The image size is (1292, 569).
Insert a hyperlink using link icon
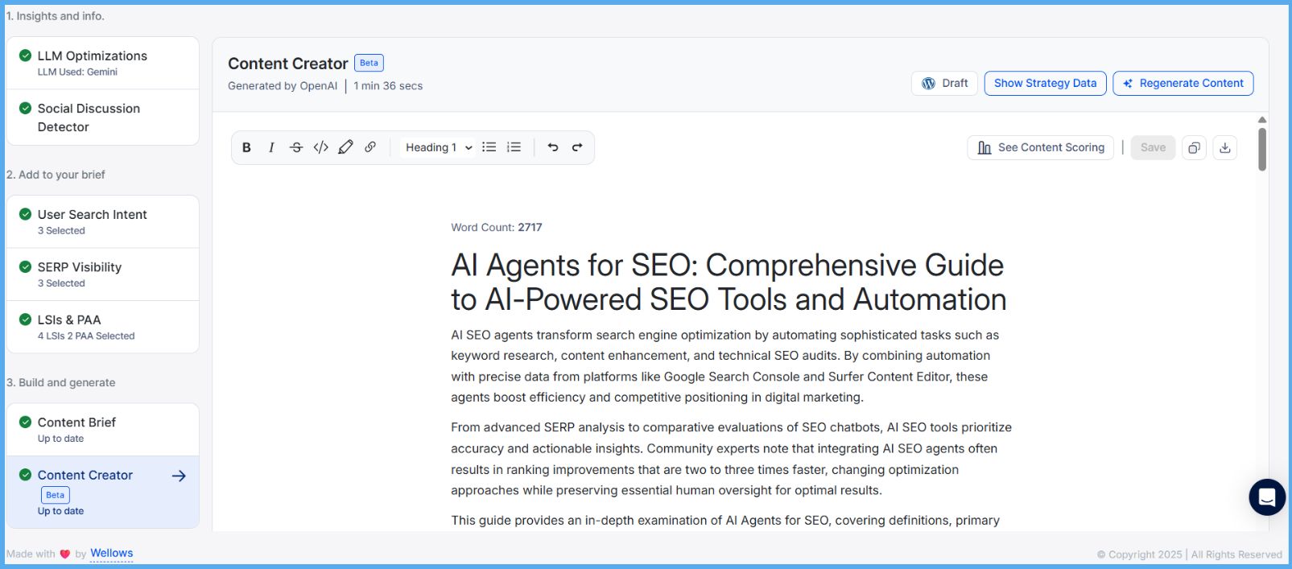point(370,147)
